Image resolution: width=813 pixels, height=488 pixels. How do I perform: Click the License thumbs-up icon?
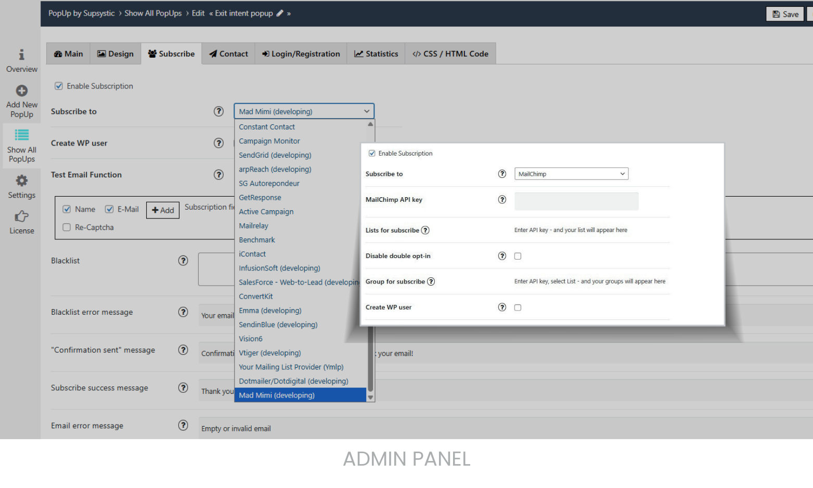pyautogui.click(x=21, y=216)
